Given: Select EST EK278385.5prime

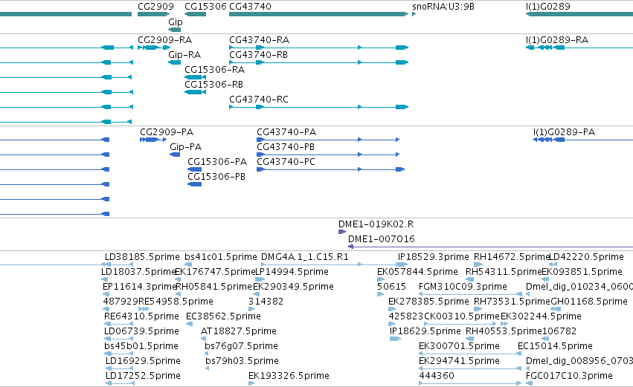Looking at the screenshot, I should click(428, 302).
